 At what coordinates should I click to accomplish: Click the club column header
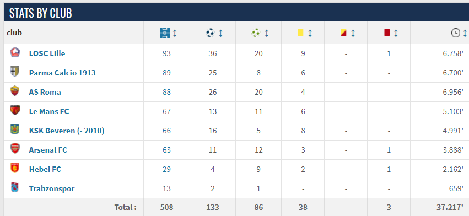click(14, 33)
